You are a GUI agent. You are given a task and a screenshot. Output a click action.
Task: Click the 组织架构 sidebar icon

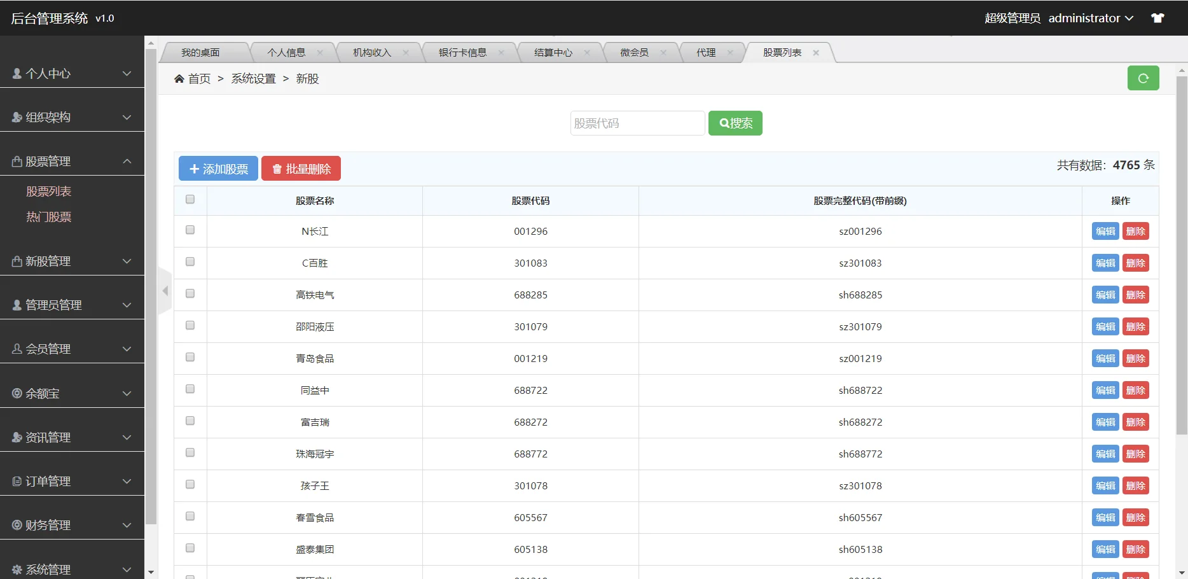click(16, 116)
